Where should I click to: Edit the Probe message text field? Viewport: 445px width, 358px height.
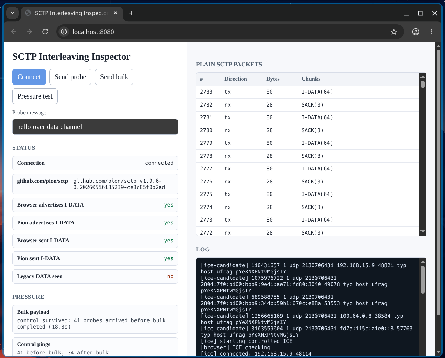coord(95,127)
